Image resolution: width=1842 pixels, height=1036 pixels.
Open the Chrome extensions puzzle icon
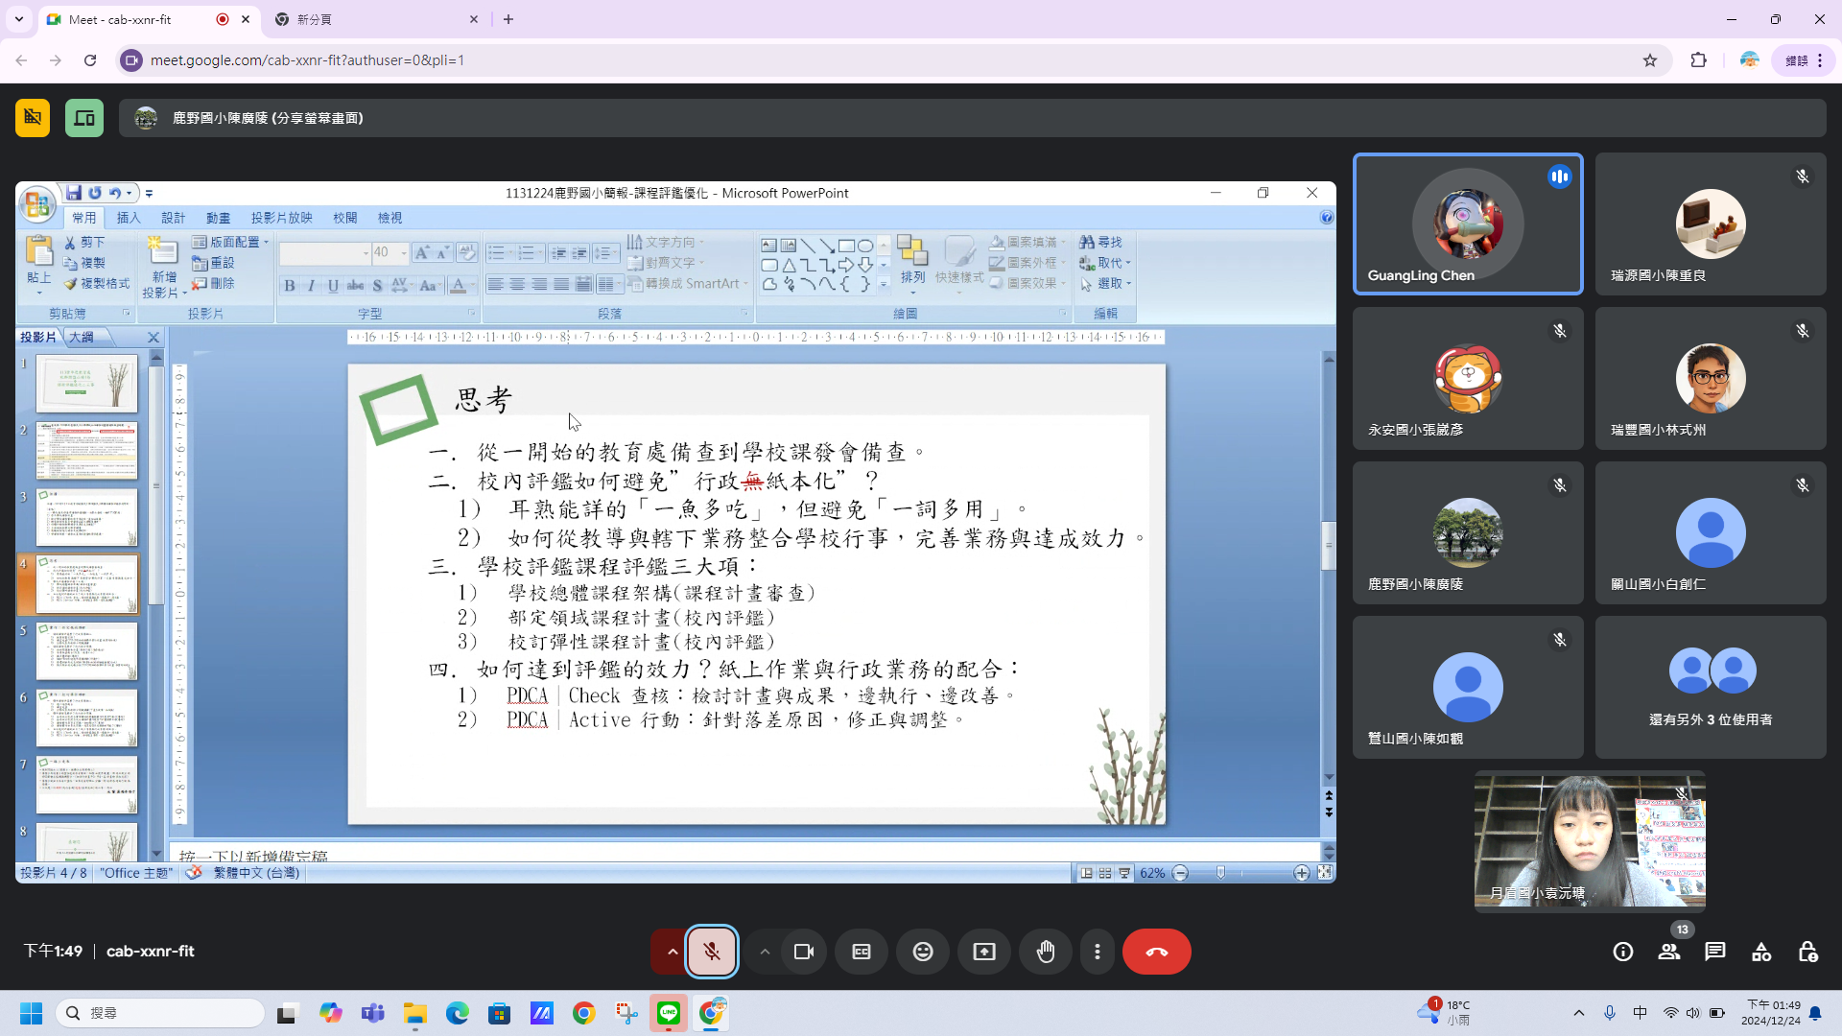1699,60
